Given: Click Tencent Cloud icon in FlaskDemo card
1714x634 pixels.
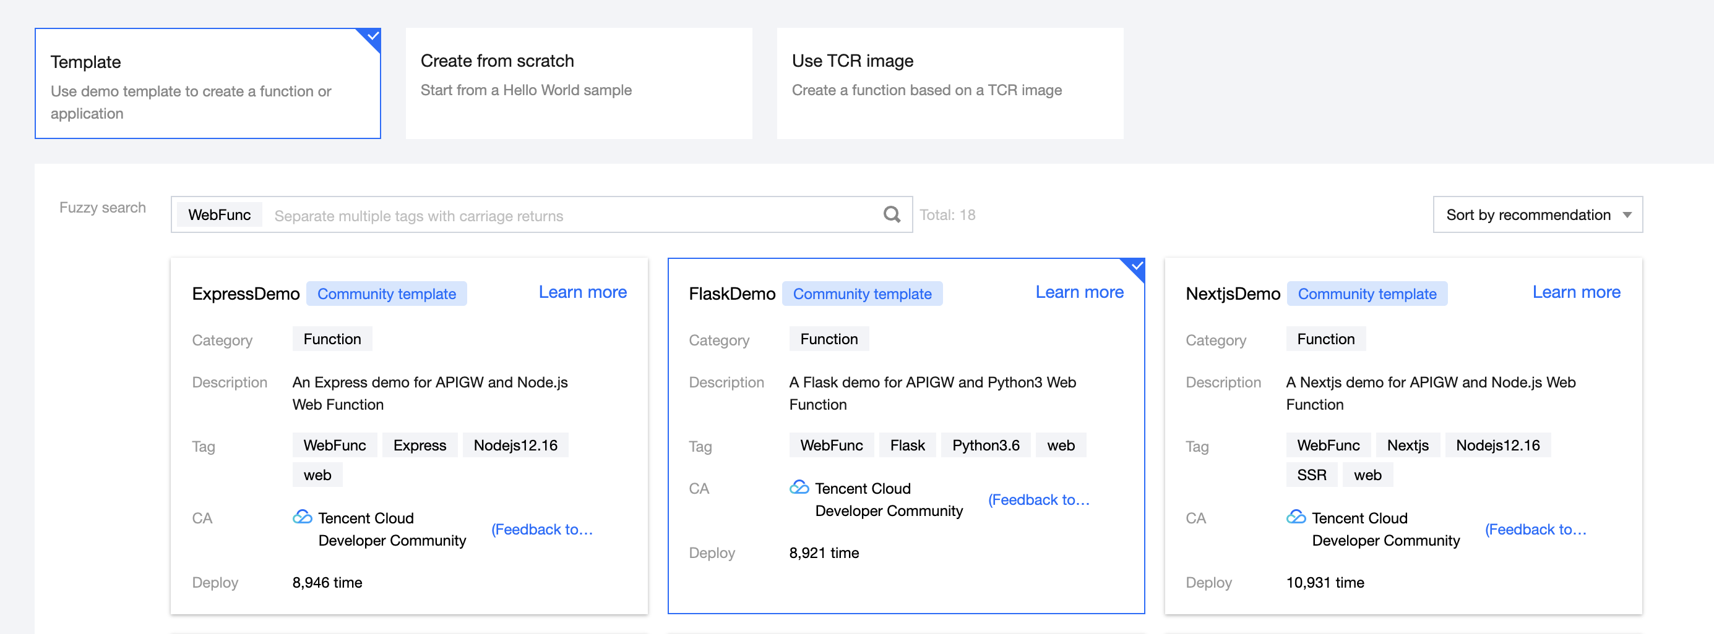Looking at the screenshot, I should (799, 487).
